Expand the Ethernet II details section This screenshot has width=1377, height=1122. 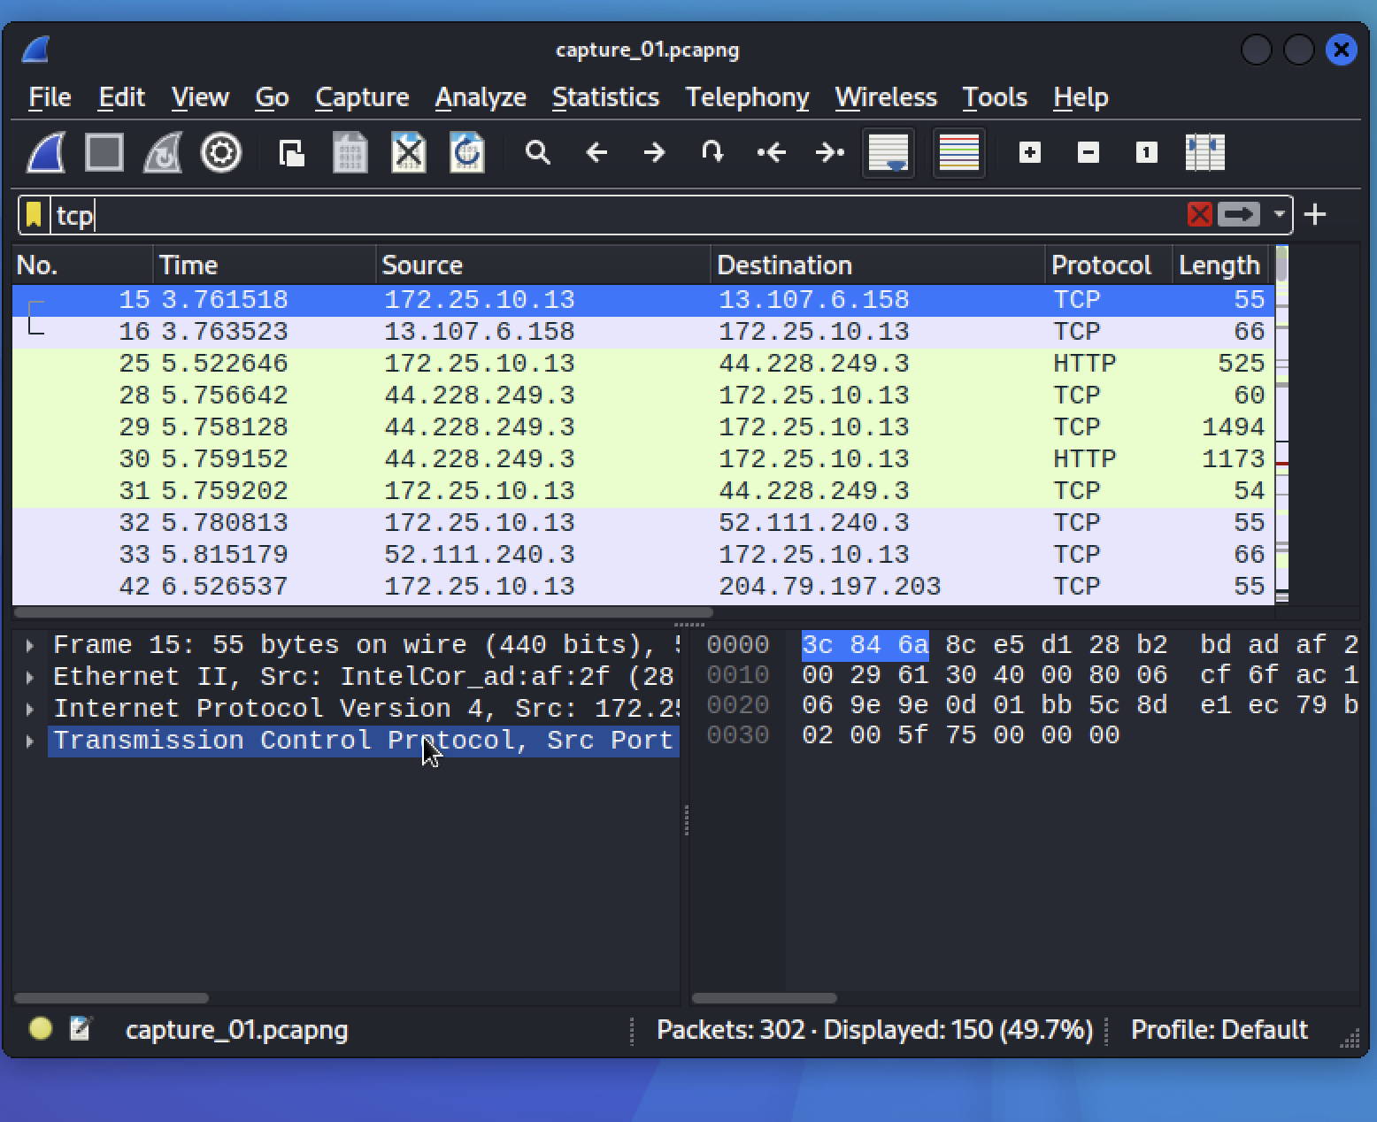29,676
